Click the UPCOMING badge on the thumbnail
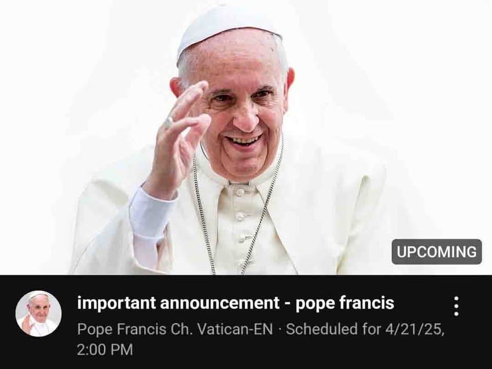 436,252
